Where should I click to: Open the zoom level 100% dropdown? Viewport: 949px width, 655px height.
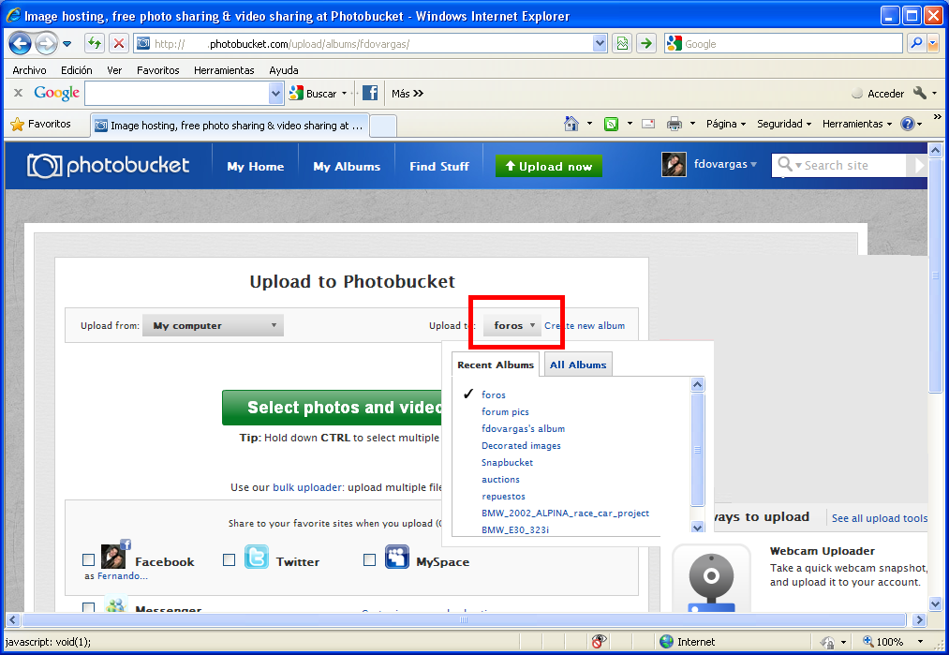920,642
